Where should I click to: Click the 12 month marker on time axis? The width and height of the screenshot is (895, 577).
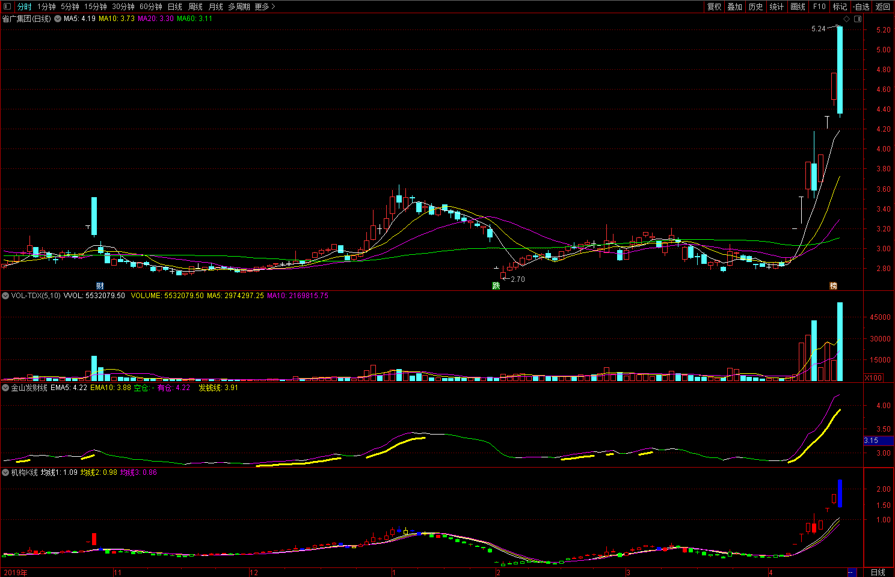(x=254, y=572)
